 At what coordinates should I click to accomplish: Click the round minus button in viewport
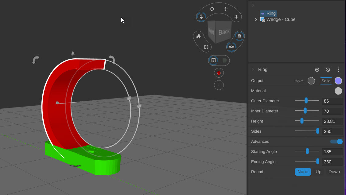pos(219,85)
